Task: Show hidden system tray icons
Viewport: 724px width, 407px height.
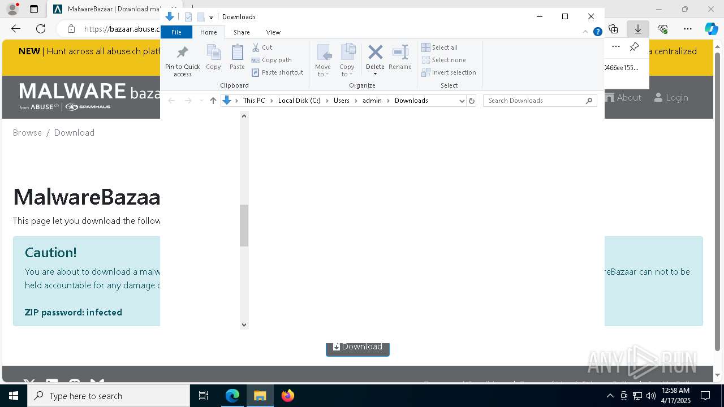Action: [610, 396]
